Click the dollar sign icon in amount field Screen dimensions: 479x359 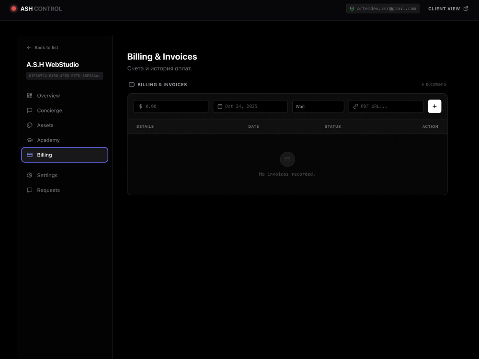(140, 106)
